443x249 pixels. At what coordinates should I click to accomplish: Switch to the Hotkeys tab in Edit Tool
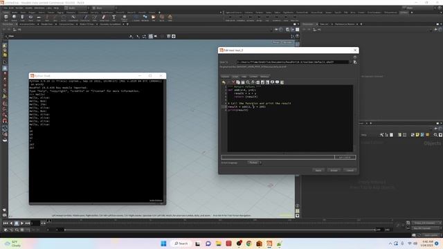pos(264,77)
